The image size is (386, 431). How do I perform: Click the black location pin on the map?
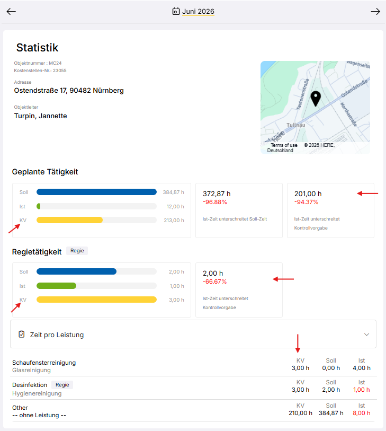[316, 99]
